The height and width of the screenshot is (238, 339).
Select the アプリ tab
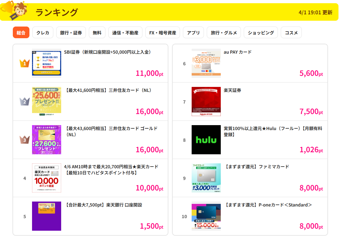(193, 32)
